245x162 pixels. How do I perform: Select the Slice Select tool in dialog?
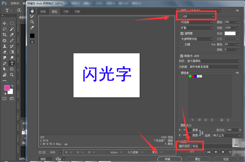click(32, 17)
